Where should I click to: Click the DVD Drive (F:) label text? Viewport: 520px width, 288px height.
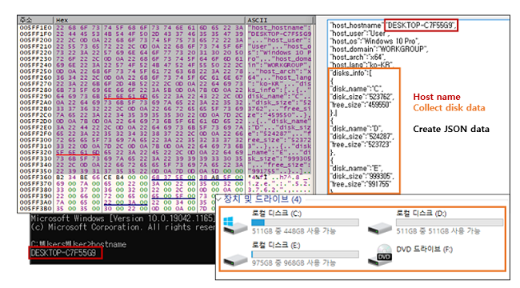pos(424,249)
